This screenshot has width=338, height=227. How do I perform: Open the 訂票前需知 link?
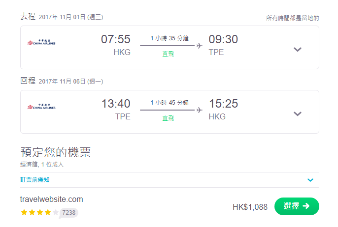[35, 180]
